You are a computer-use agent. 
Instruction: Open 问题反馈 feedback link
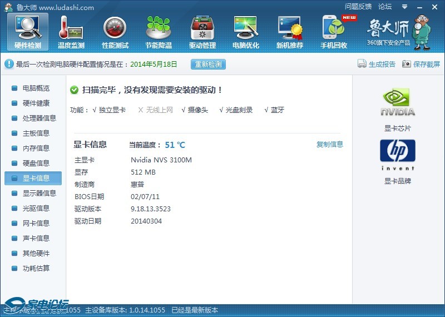[x=358, y=7]
